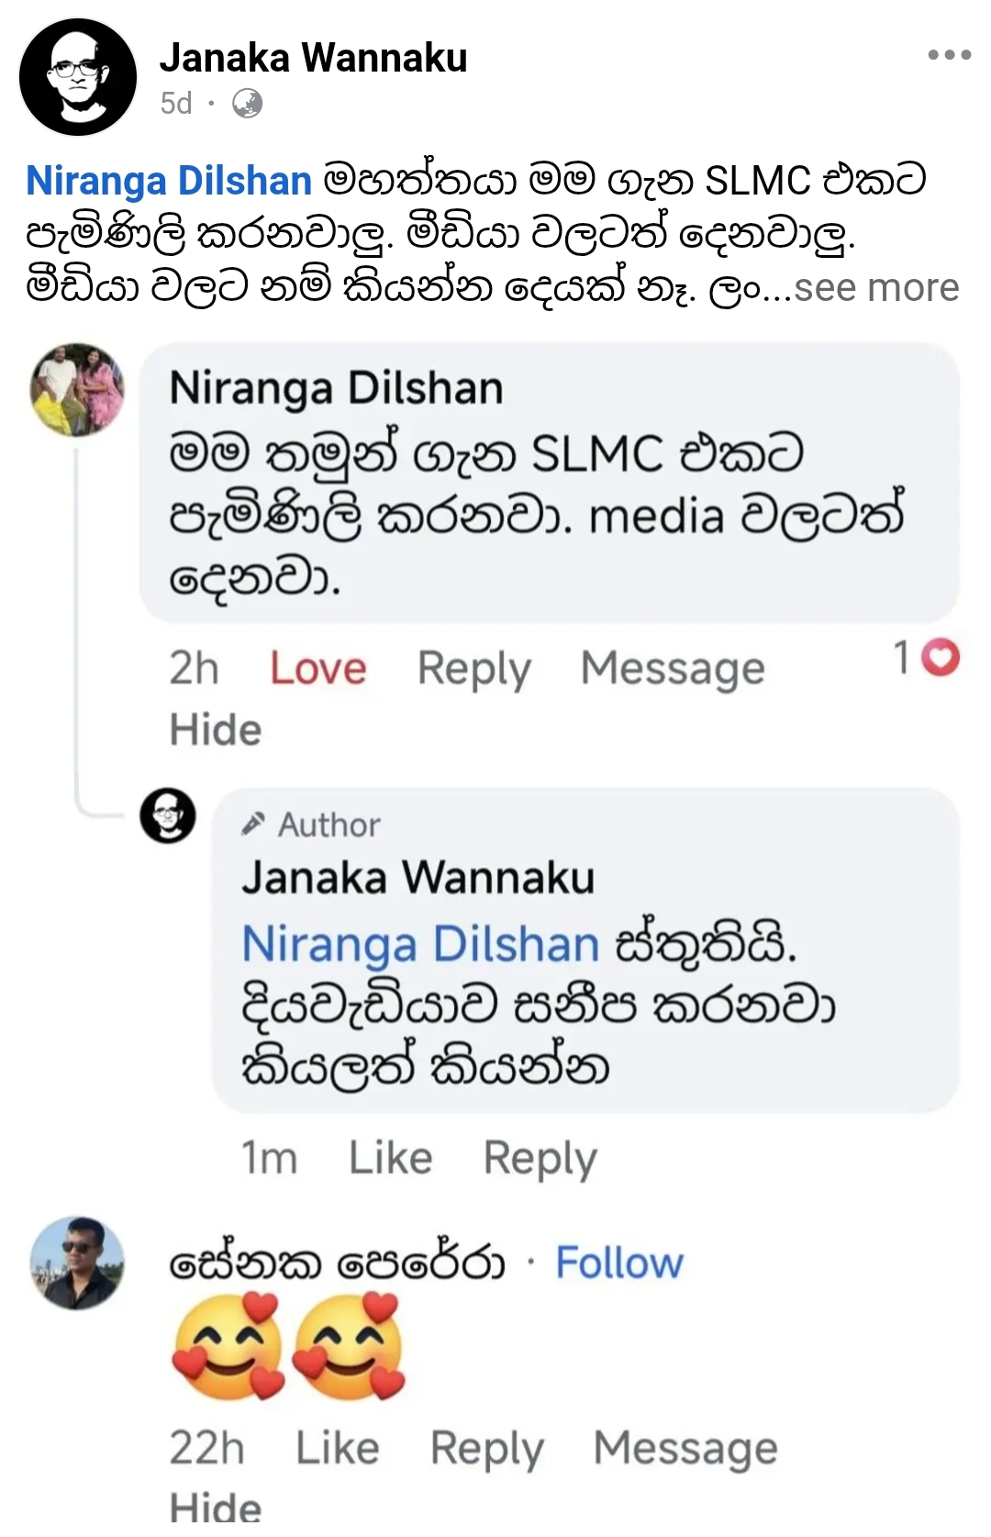Tap the small author avatar beside the reply

click(168, 815)
